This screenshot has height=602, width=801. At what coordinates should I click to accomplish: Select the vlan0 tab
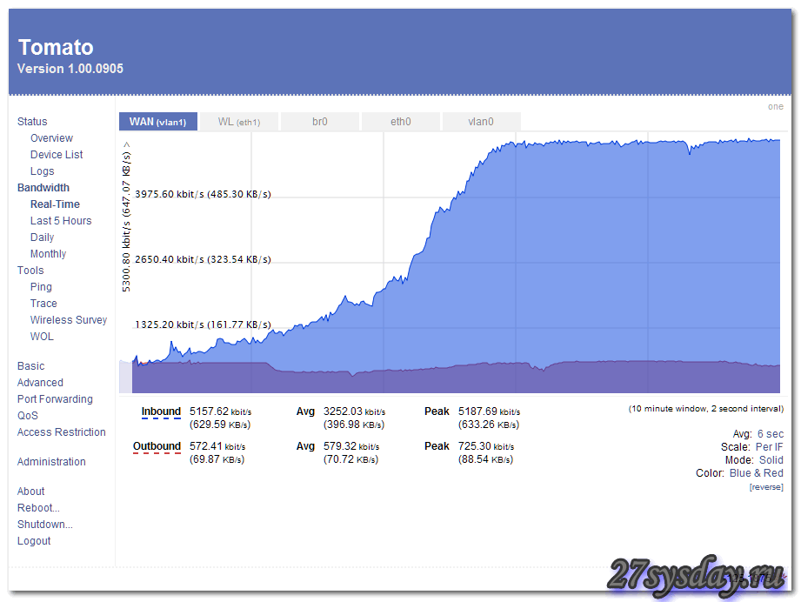click(x=481, y=122)
